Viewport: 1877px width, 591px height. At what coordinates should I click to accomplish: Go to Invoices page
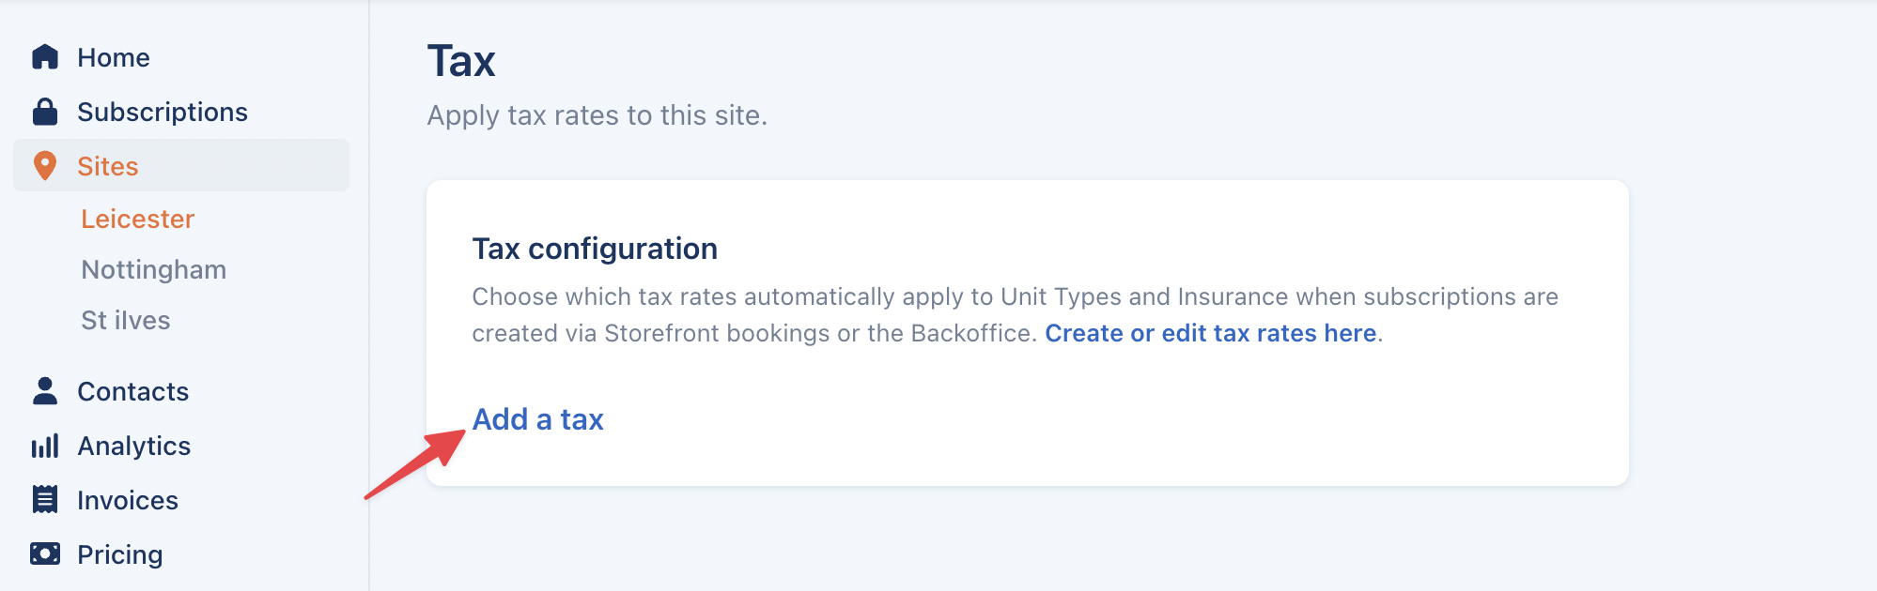point(128,501)
